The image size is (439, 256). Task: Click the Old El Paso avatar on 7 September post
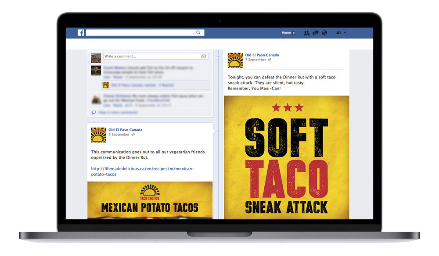tap(235, 60)
